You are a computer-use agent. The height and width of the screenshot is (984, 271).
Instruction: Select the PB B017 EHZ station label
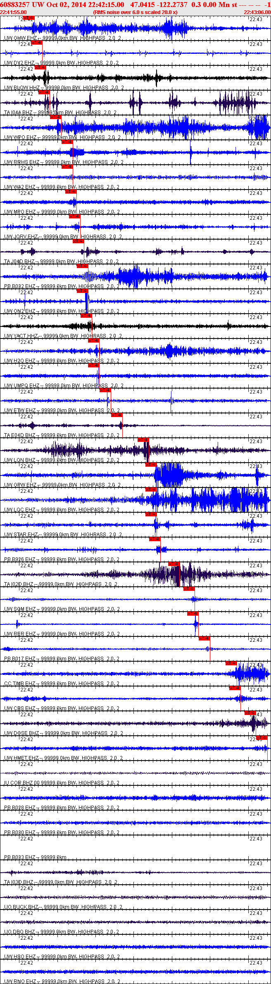click(20, 659)
